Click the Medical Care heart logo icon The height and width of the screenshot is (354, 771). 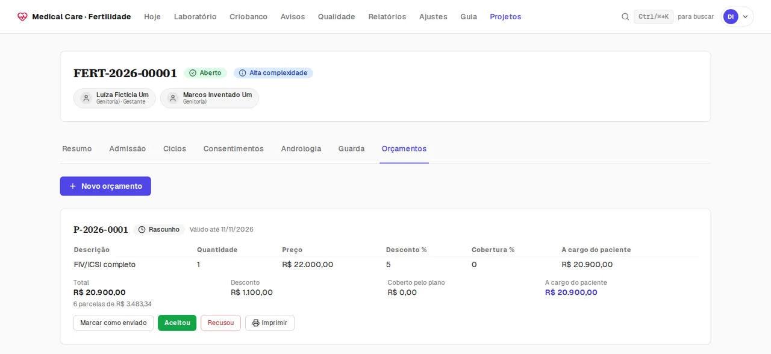point(22,17)
